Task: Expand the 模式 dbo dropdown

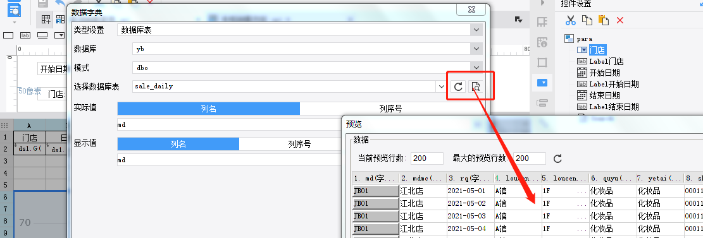Action: tap(476, 68)
